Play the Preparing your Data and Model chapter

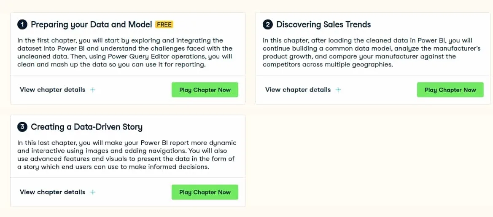[205, 90]
